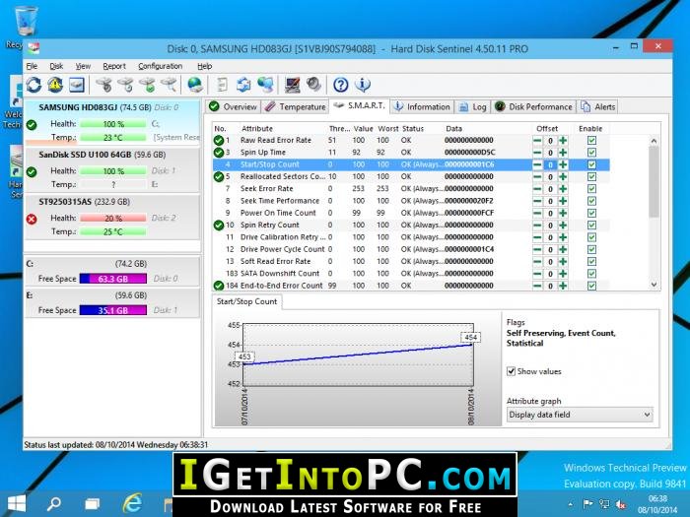Click the offset plus icon for Seek Error Rate

tap(563, 189)
